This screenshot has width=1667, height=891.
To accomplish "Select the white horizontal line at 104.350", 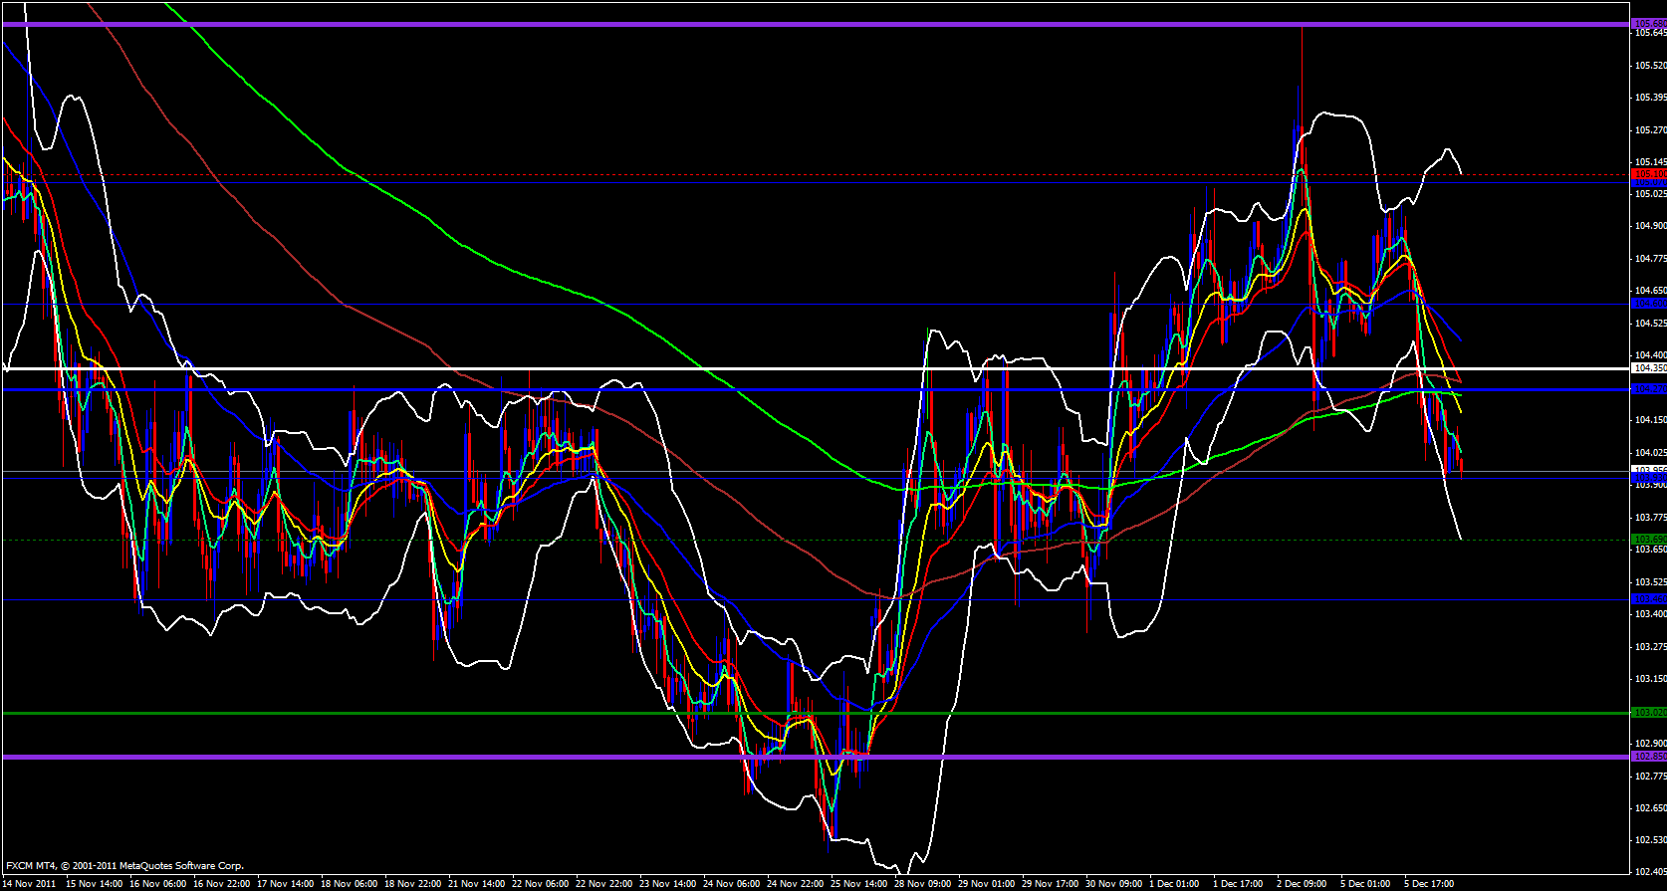I will pyautogui.click(x=797, y=368).
